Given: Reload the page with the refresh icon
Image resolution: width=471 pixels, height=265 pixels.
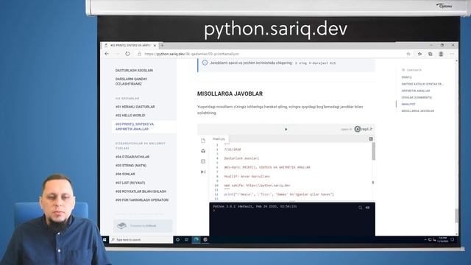Looking at the screenshot, I should point(127,54).
